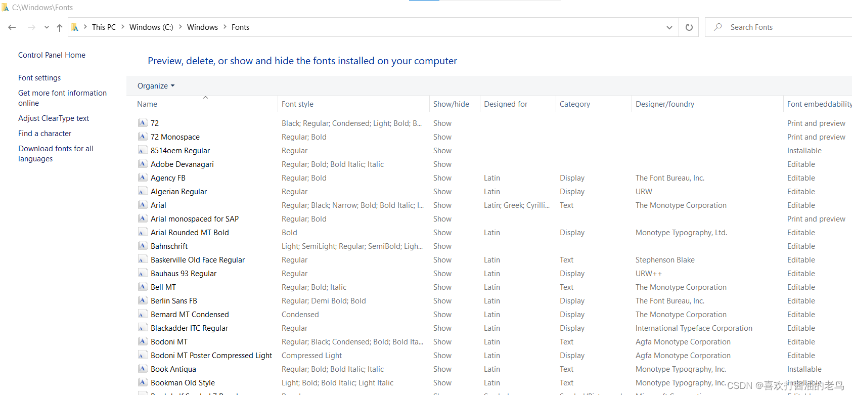Sort by Category column header
852x395 pixels.
pyautogui.click(x=575, y=104)
